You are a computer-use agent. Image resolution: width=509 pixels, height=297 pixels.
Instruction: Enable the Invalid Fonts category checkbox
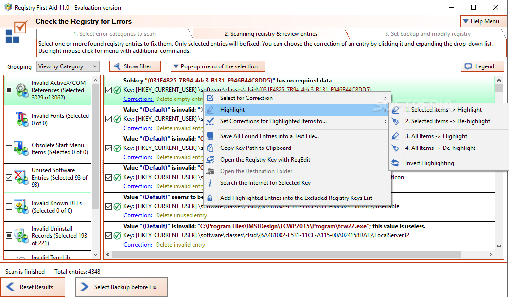9,119
